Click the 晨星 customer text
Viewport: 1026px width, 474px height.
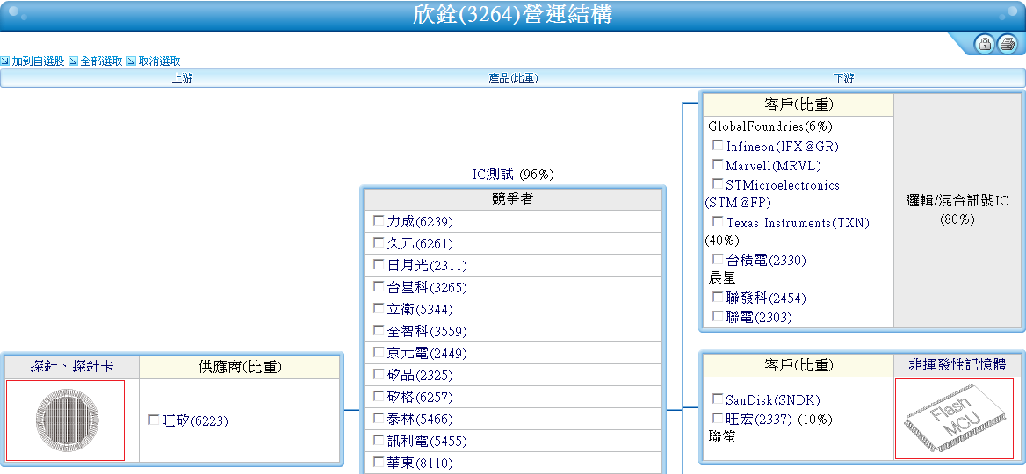722,279
